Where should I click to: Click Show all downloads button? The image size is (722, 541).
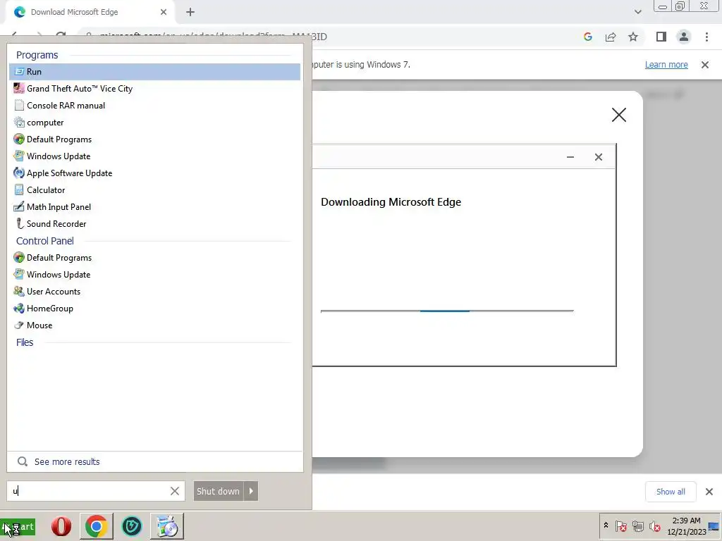[671, 492]
